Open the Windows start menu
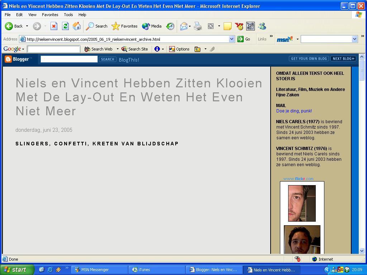367x275 pixels. (x=17, y=270)
